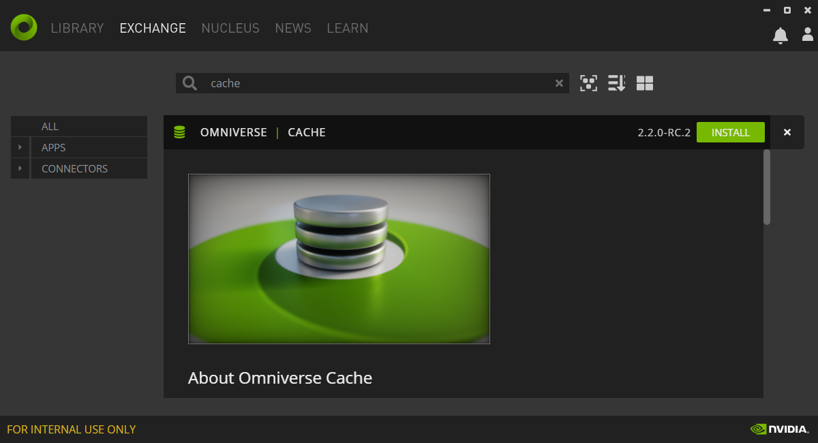Open the Nucleus tab
This screenshot has height=443, width=818.
point(230,28)
